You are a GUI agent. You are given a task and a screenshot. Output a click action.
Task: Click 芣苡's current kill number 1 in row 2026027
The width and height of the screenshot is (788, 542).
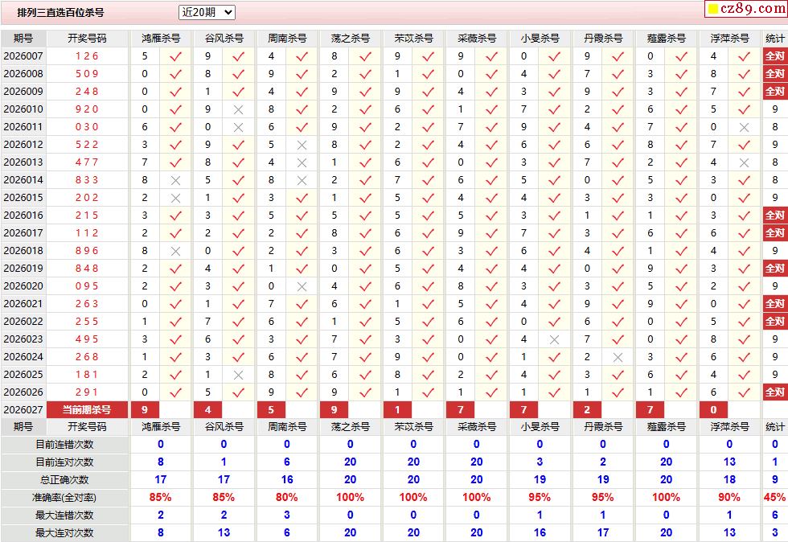(x=397, y=410)
